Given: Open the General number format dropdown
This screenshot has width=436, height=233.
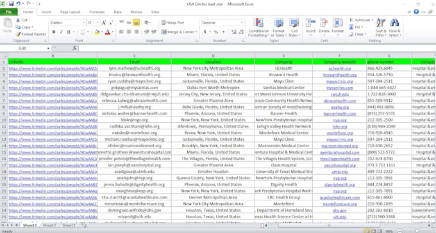Looking at the screenshot, I should click(x=242, y=22).
